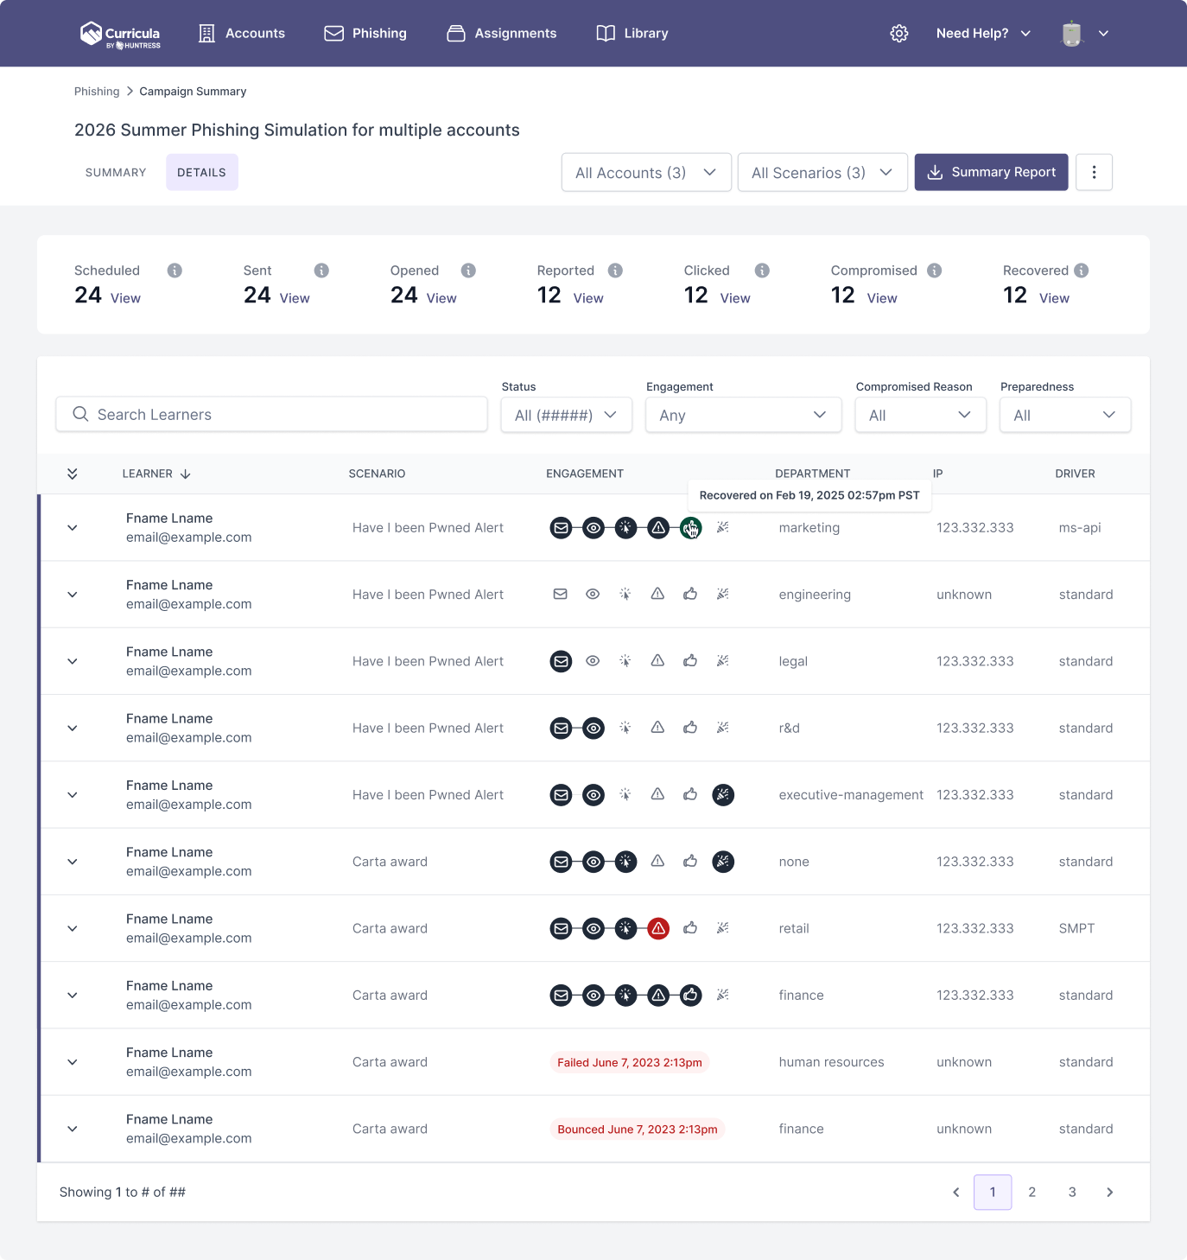
Task: Expand the human resources learner row
Action: pos(73,1062)
